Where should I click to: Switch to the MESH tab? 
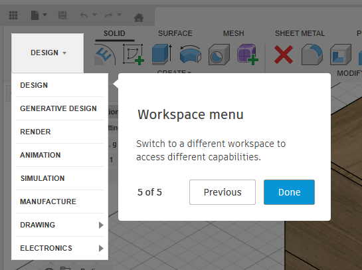(234, 33)
